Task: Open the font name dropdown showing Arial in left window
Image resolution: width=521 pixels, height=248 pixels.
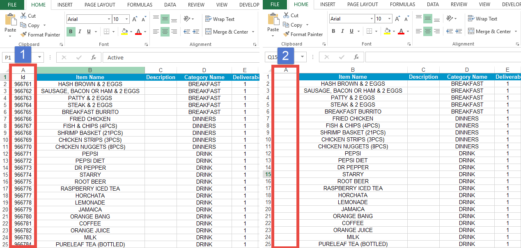Action: [109, 19]
